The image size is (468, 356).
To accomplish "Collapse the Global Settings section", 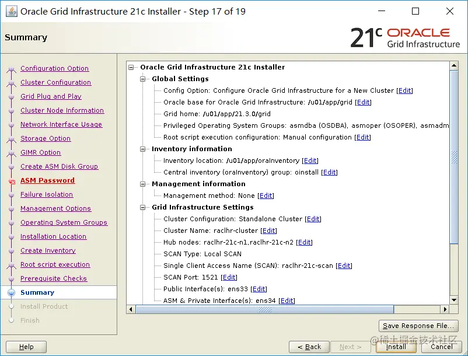I will pyautogui.click(x=142, y=79).
